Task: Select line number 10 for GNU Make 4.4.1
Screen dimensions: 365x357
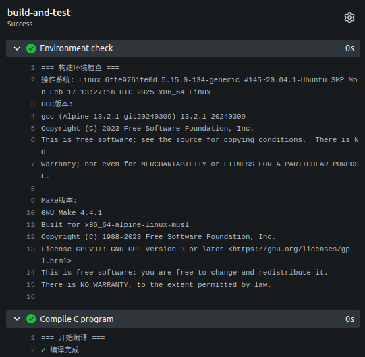Action: 31,213
